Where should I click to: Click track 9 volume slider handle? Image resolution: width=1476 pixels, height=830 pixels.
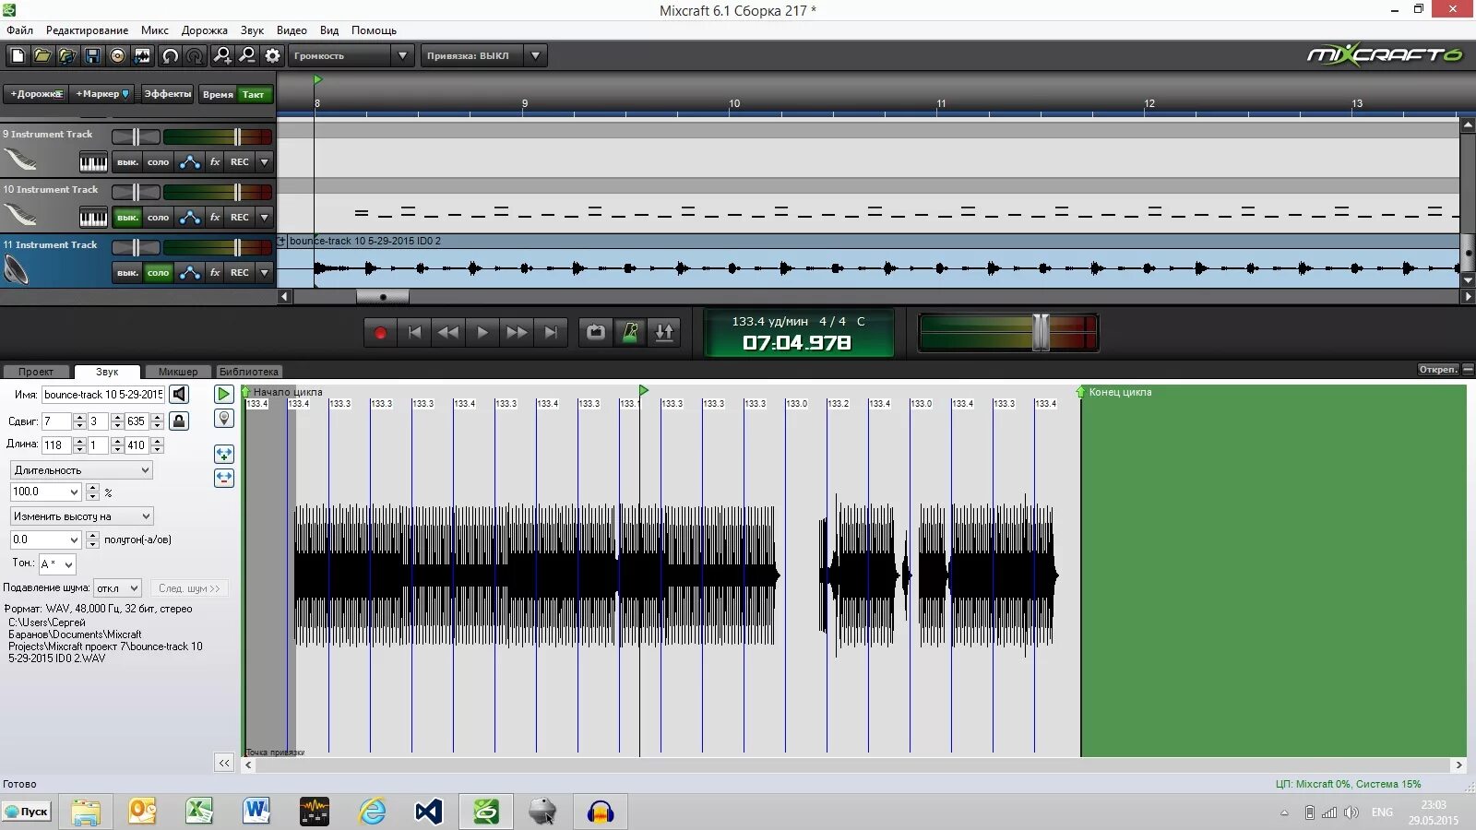(x=237, y=137)
